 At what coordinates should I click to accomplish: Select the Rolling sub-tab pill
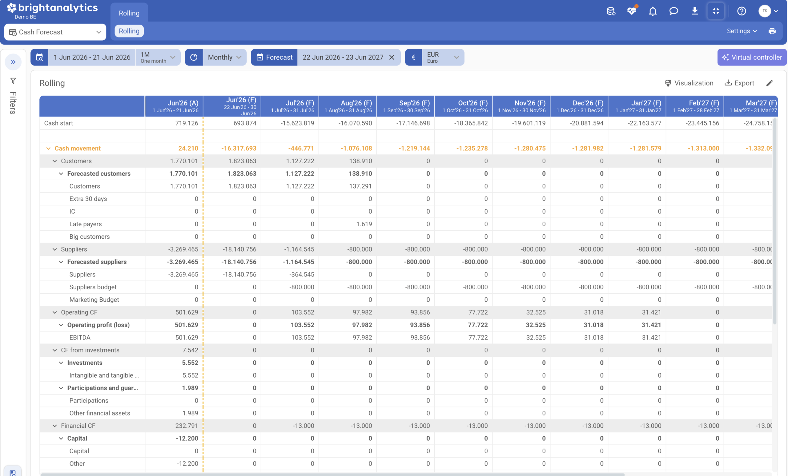[129, 31]
